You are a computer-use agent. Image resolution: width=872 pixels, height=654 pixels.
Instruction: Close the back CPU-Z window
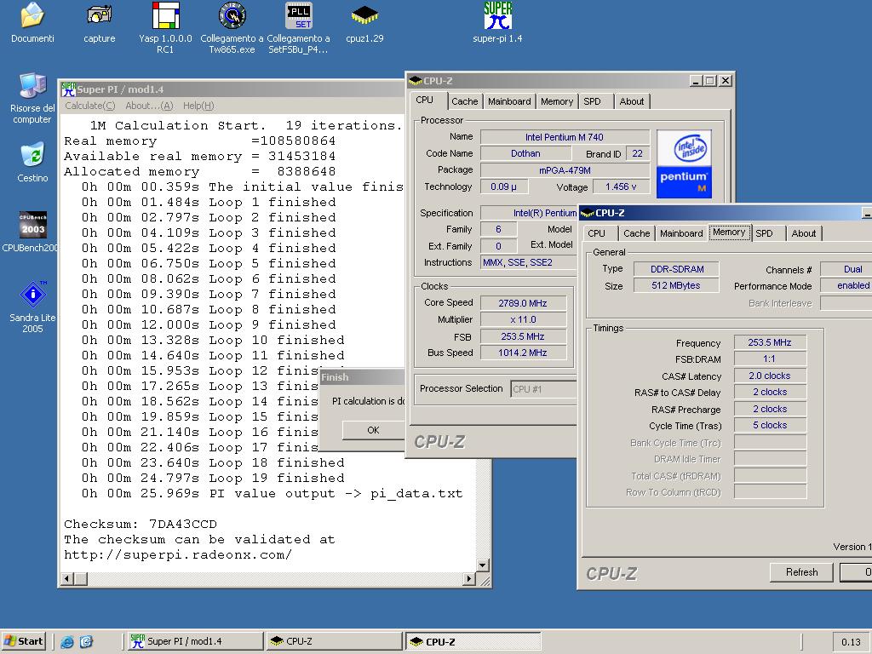point(726,81)
